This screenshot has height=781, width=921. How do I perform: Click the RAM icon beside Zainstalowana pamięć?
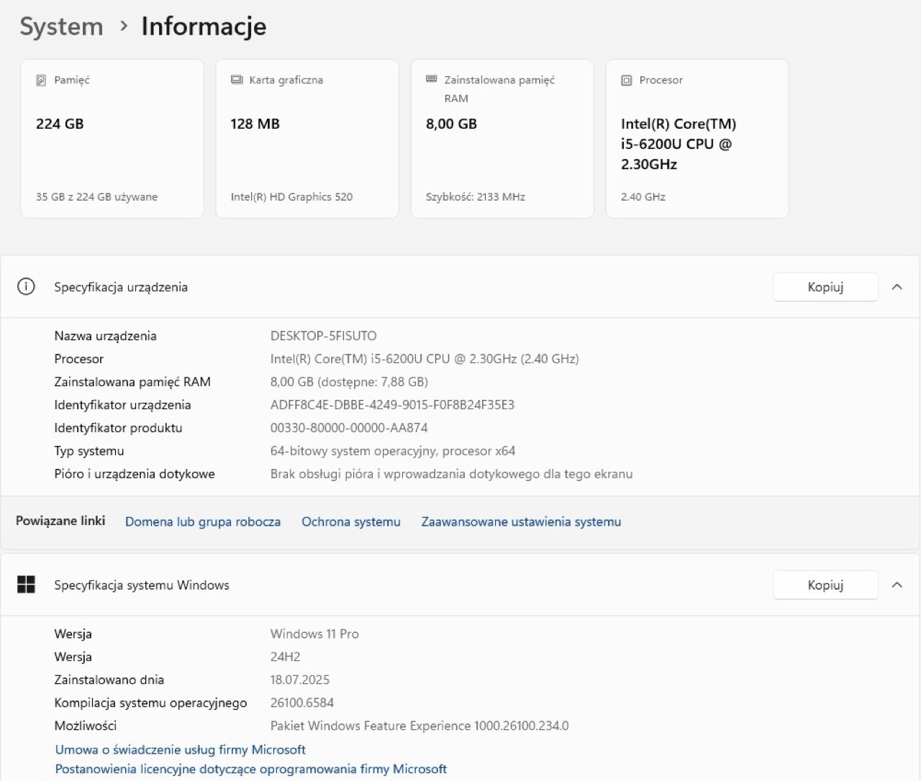[x=432, y=79]
